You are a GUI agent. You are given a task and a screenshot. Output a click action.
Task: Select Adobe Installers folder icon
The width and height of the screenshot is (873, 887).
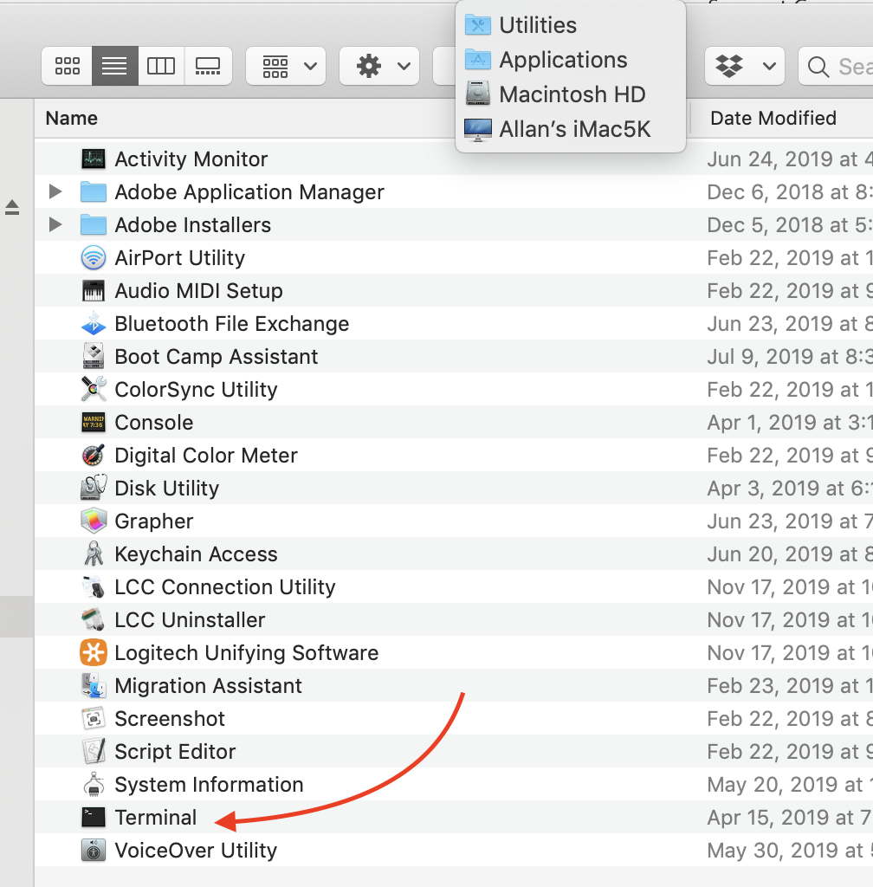94,224
